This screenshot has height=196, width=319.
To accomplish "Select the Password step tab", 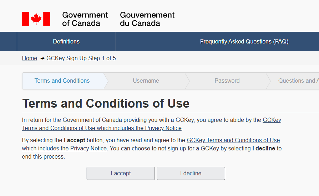I will point(227,81).
